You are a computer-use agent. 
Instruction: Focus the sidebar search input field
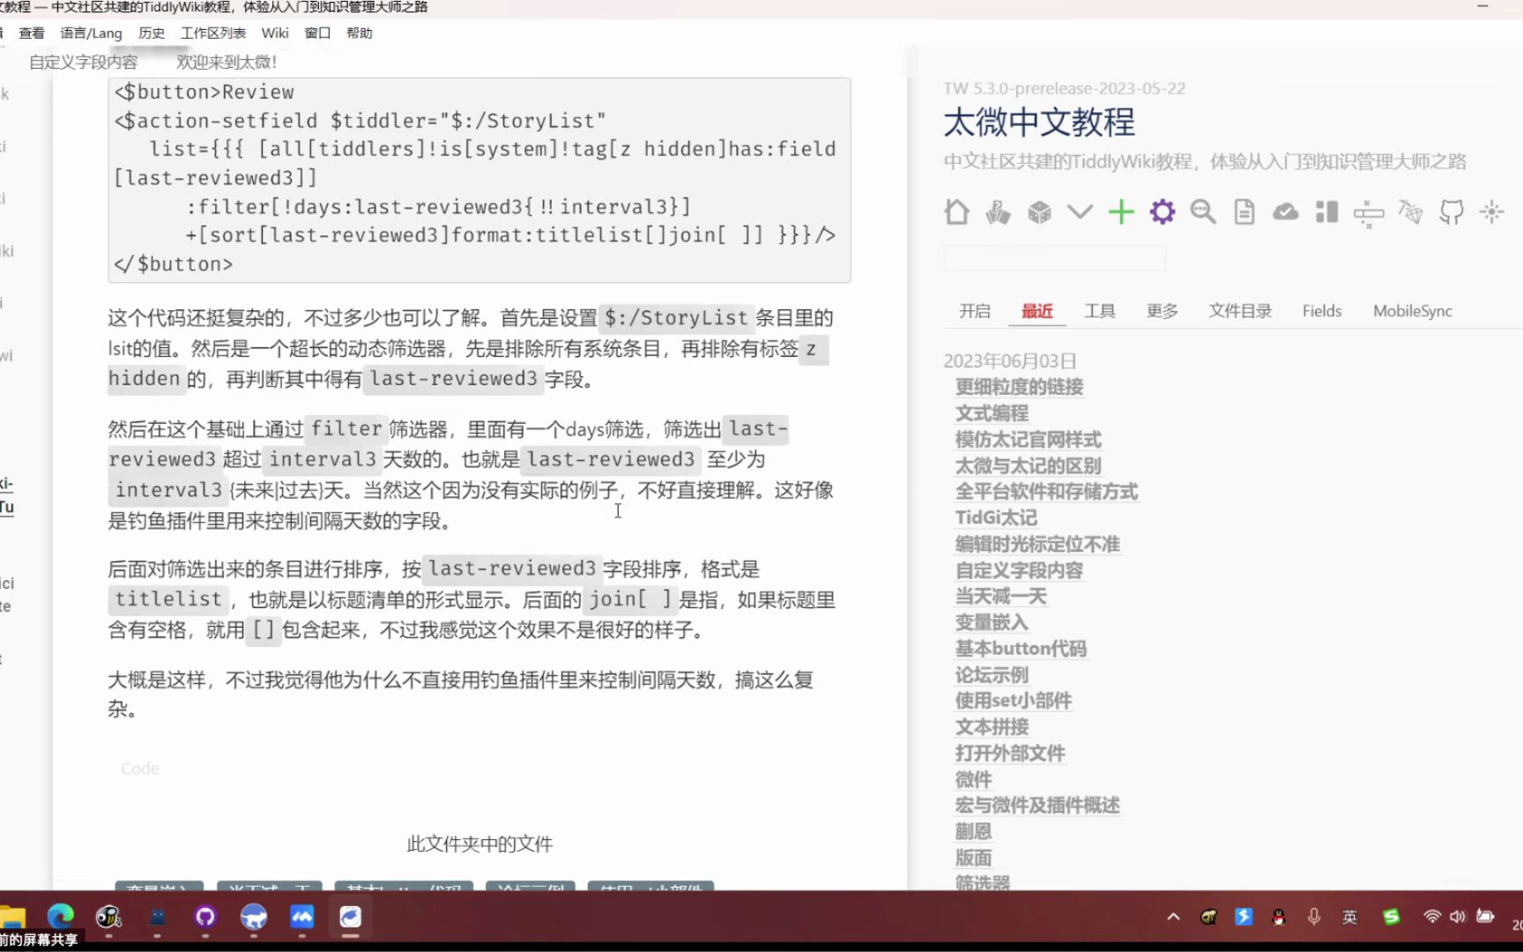coord(1054,258)
